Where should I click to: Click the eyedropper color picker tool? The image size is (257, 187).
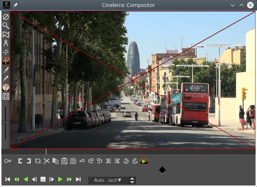point(6,79)
